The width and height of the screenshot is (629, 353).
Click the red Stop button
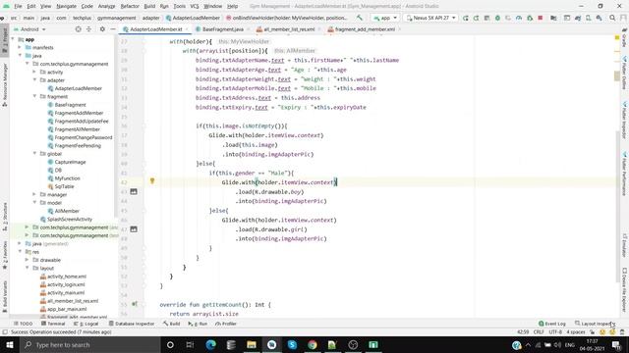point(541,18)
